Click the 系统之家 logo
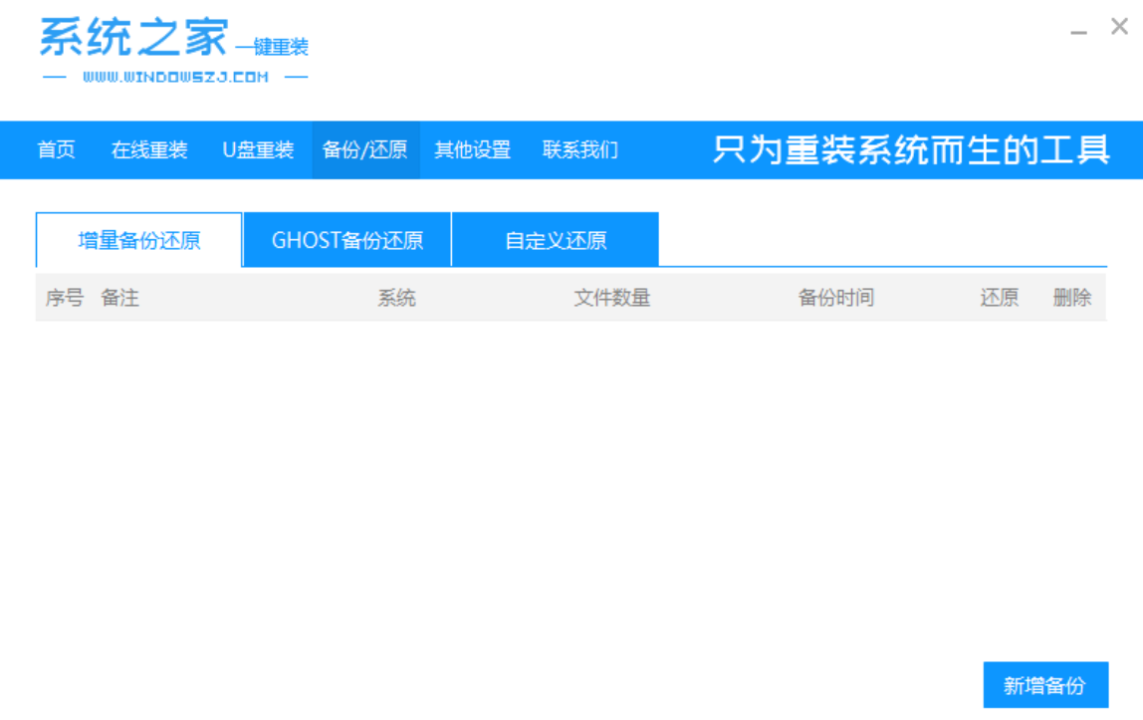The image size is (1143, 720). (x=133, y=38)
